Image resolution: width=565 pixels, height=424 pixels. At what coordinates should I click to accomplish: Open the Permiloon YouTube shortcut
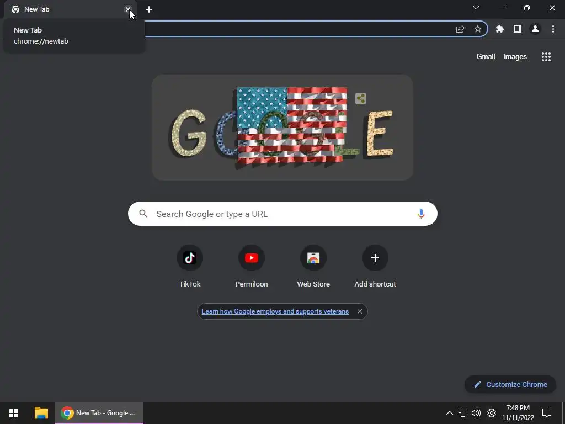click(252, 266)
